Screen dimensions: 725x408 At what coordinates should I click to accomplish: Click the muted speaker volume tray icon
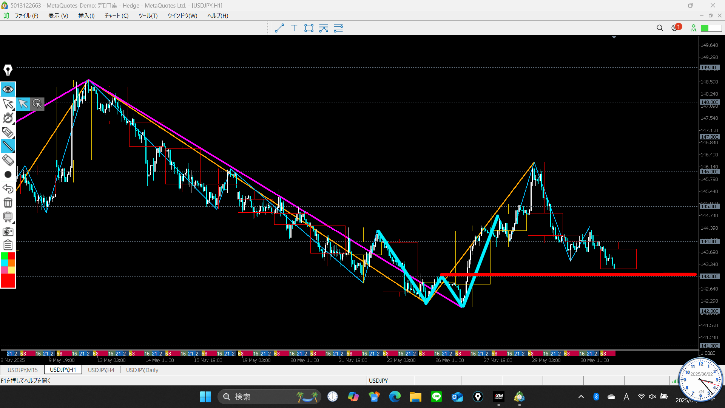pos(652,397)
